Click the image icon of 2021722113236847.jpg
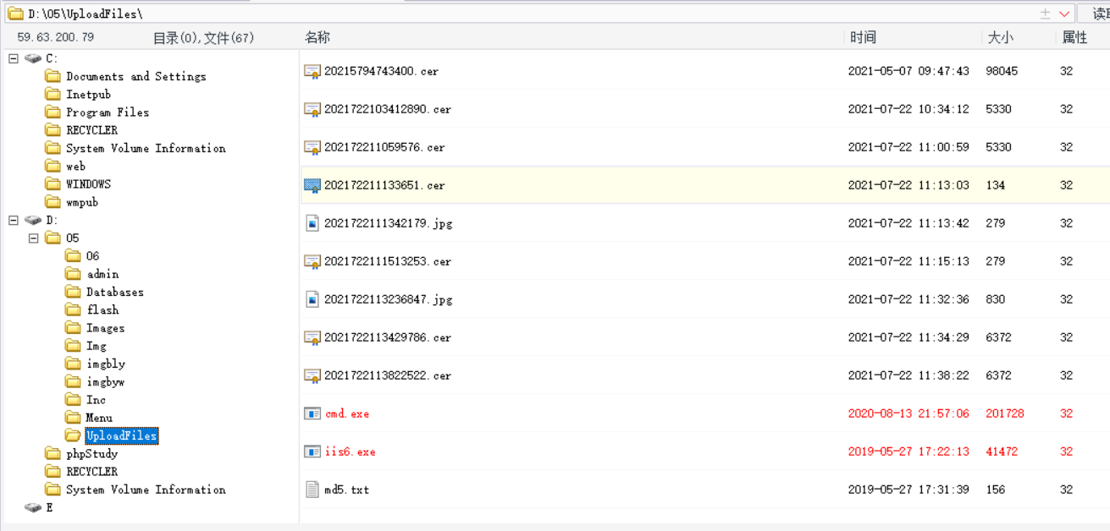Image resolution: width=1110 pixels, height=531 pixels. coord(312,299)
